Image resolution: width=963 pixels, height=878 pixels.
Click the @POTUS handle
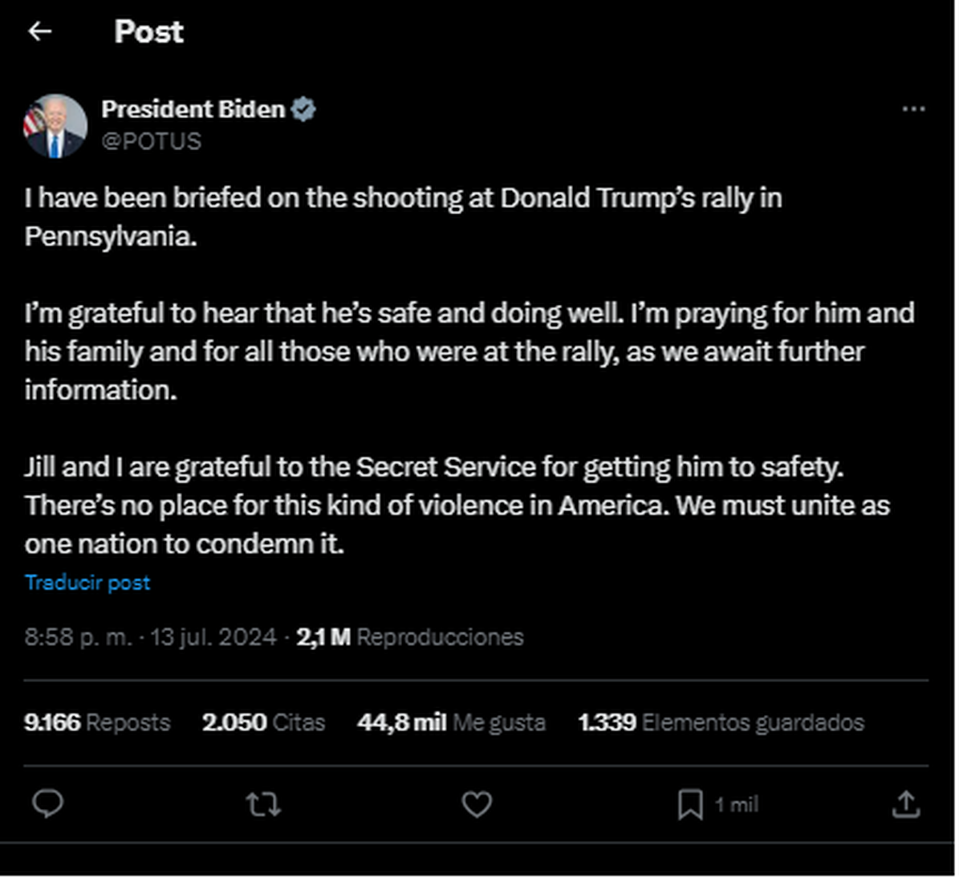click(x=151, y=141)
